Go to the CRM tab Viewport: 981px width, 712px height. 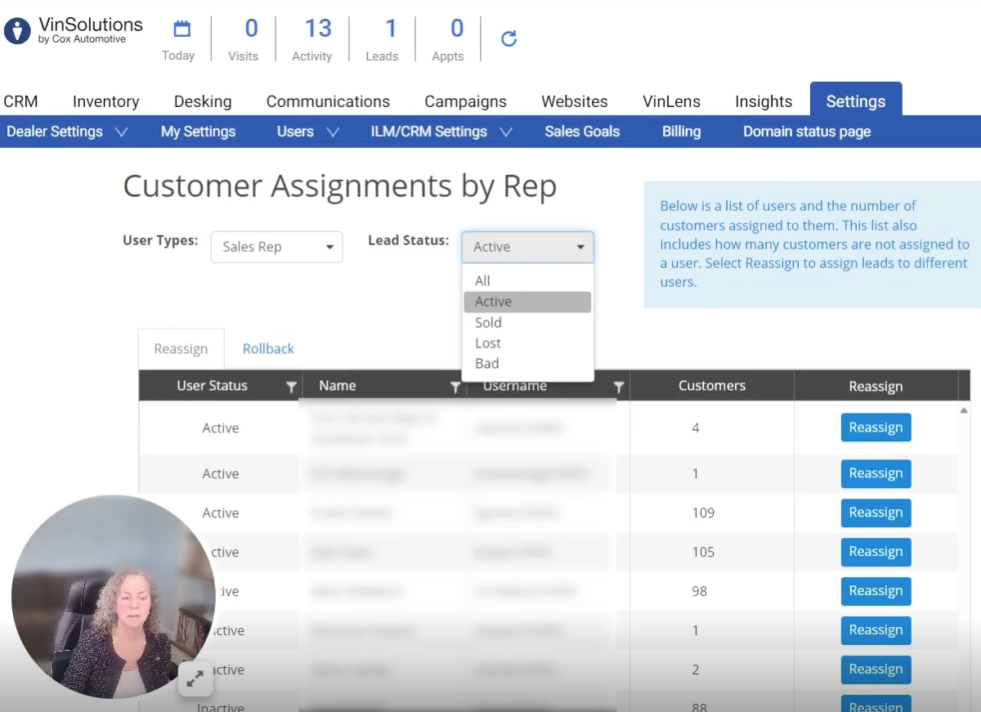[20, 101]
